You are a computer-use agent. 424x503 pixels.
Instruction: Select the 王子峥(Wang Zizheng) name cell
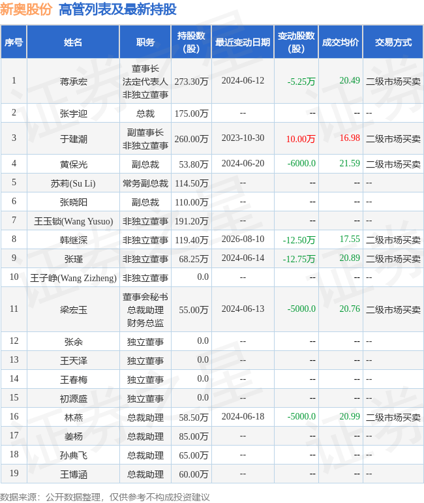(74, 277)
